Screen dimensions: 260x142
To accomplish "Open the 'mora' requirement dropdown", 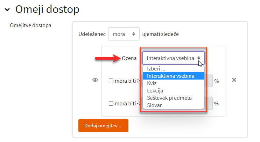I will click(124, 34).
